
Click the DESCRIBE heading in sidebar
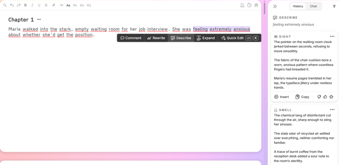click(288, 18)
